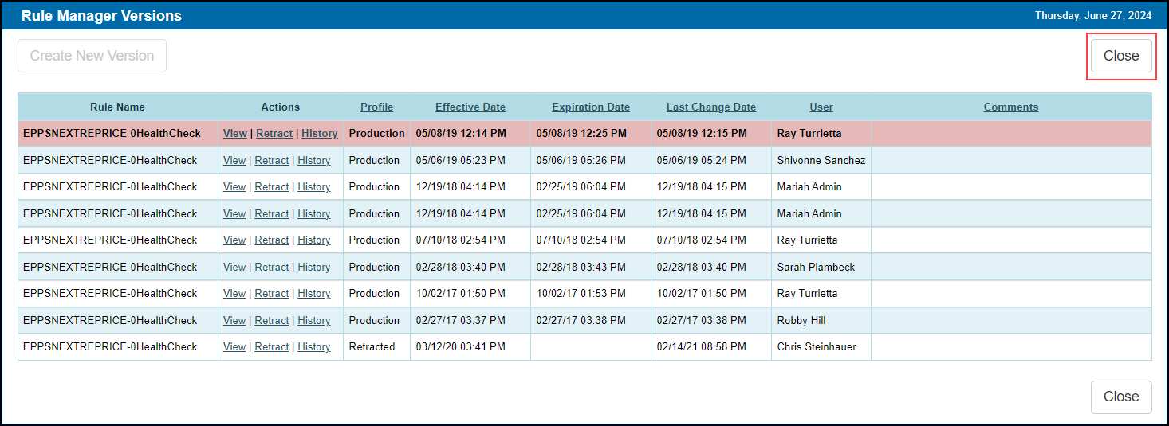Click History for the Chris Steinhauer row

pos(314,346)
